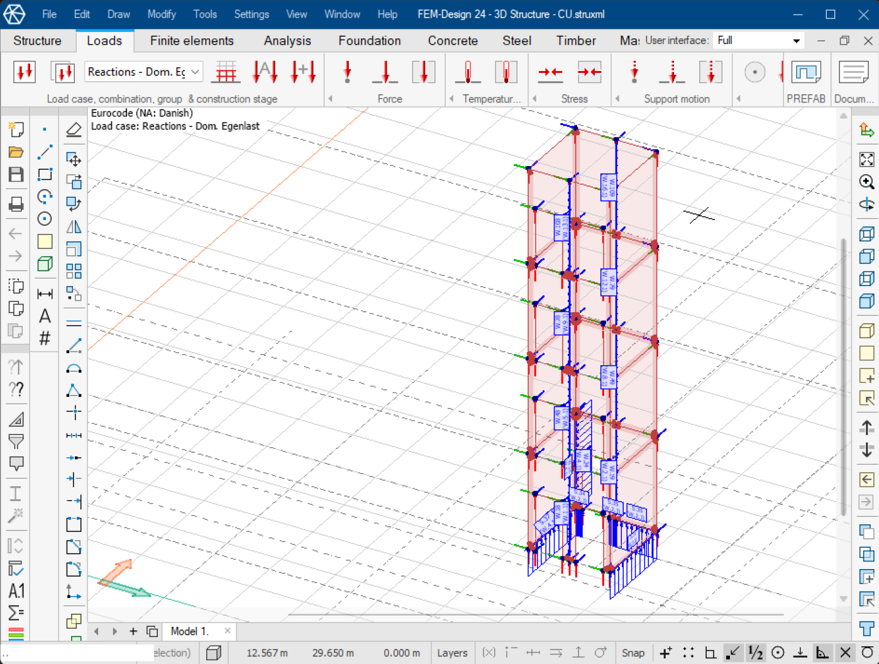Choose the draw circle tool

pos(45,219)
